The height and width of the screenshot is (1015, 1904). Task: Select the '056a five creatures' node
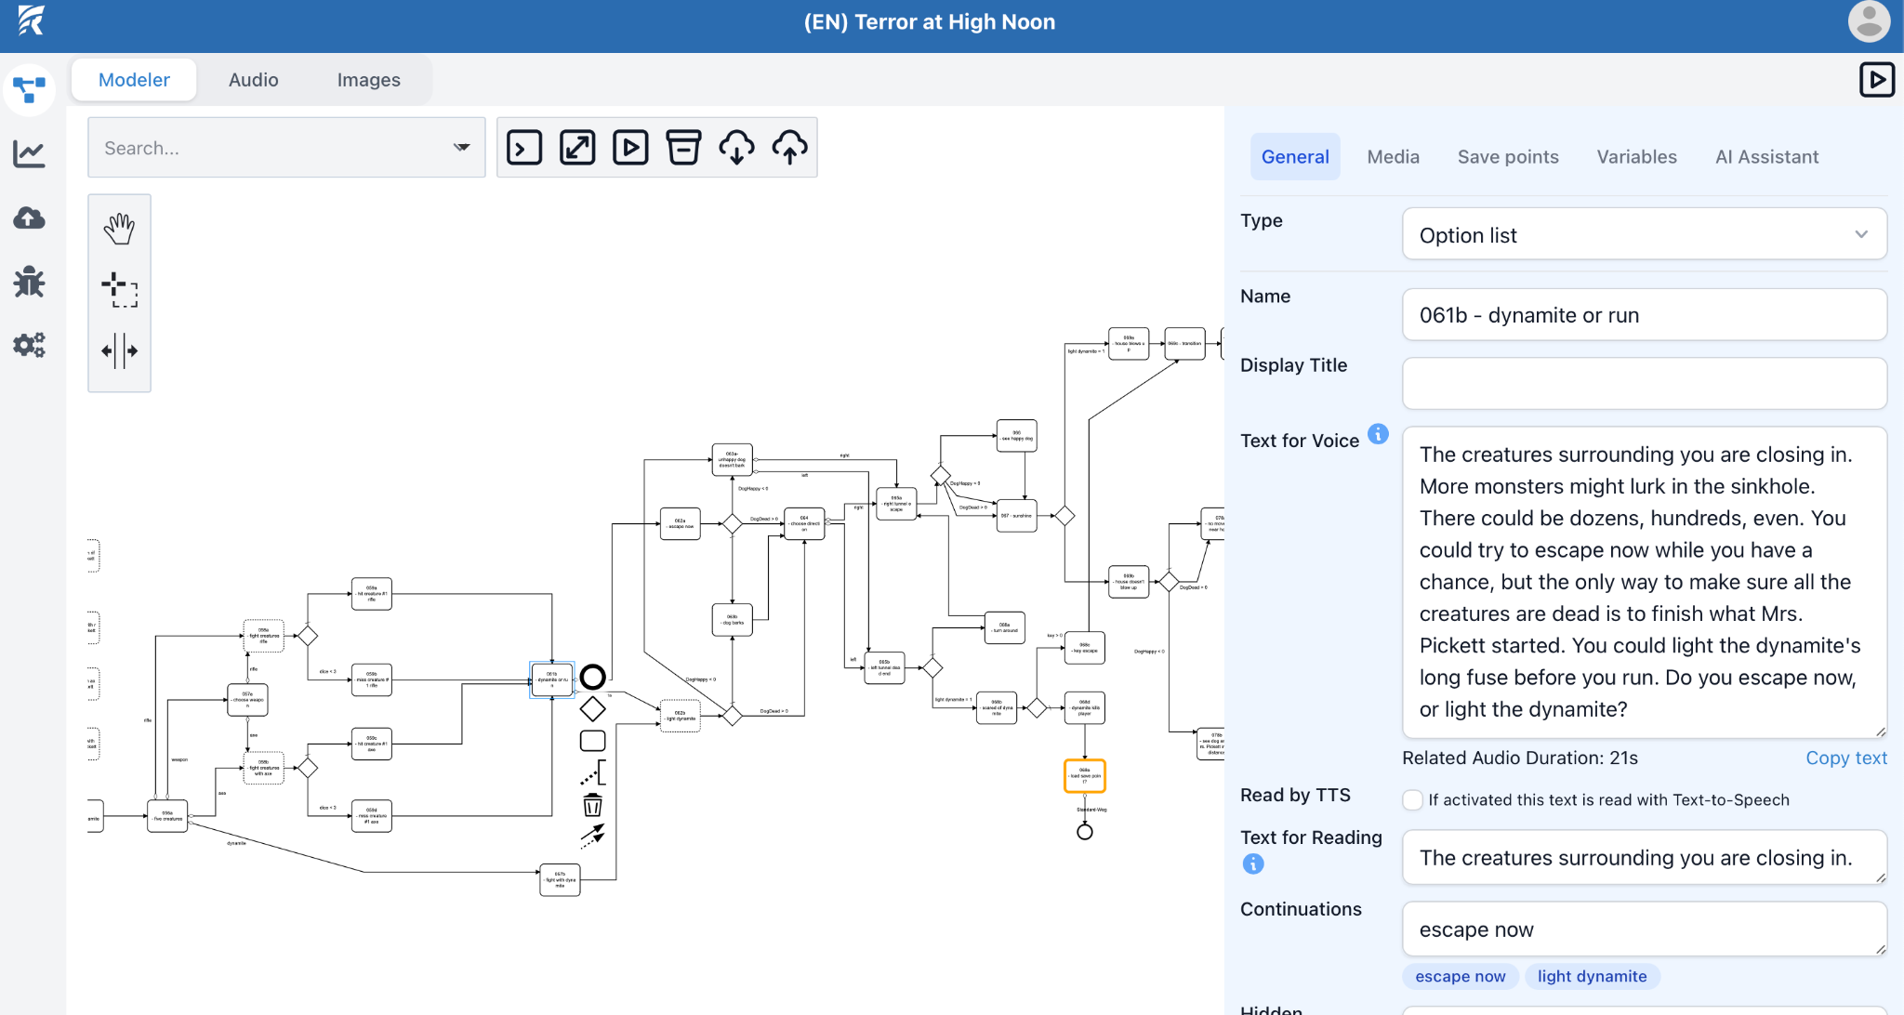pos(167,816)
